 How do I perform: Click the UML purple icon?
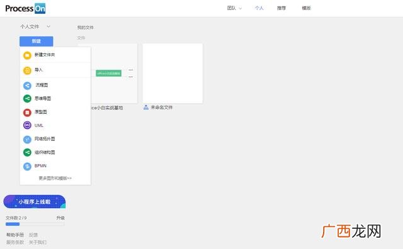27,125
